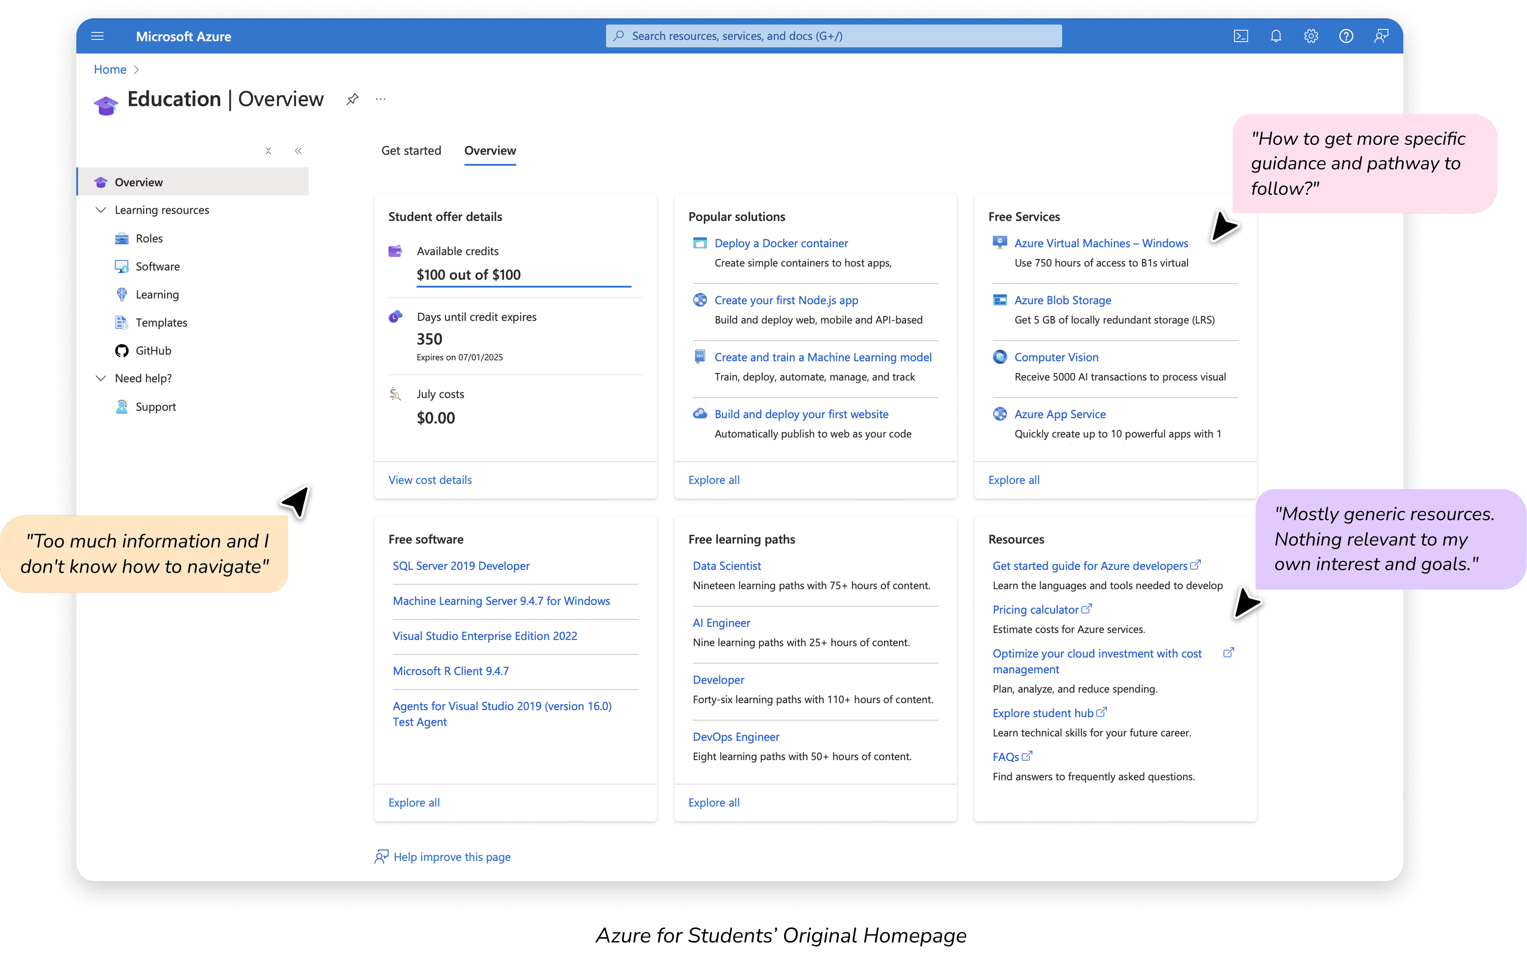Open Templates in the sidebar
The height and width of the screenshot is (974, 1527).
point(161,323)
